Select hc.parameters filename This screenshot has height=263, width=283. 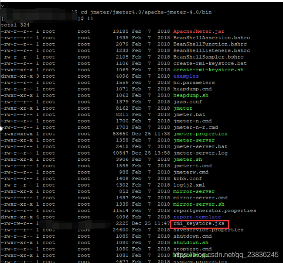[x=194, y=83]
